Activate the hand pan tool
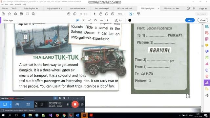 click(x=101, y=14)
